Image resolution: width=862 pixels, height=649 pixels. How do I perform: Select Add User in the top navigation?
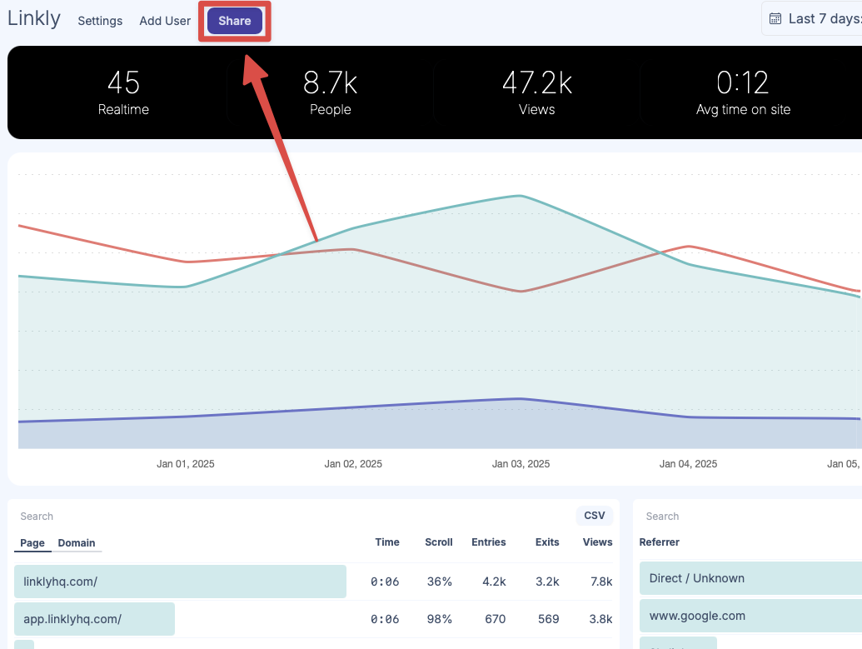tap(165, 21)
